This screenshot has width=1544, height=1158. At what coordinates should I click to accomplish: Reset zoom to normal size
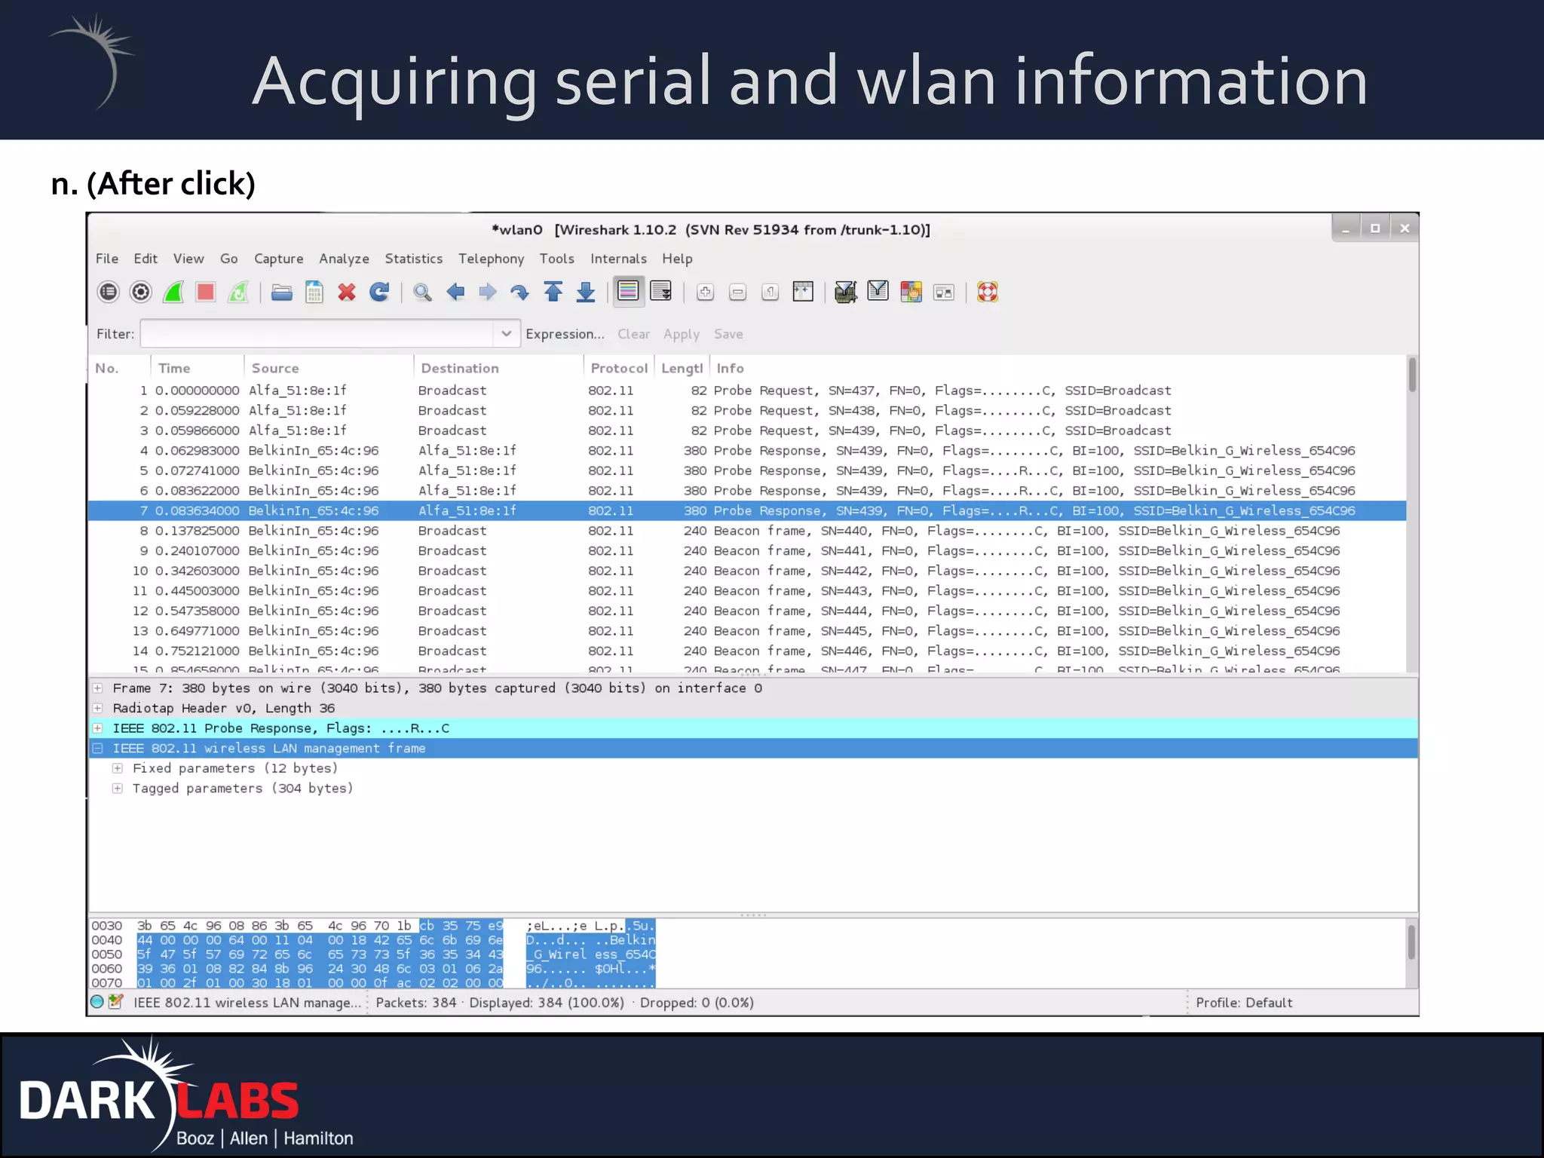770,293
